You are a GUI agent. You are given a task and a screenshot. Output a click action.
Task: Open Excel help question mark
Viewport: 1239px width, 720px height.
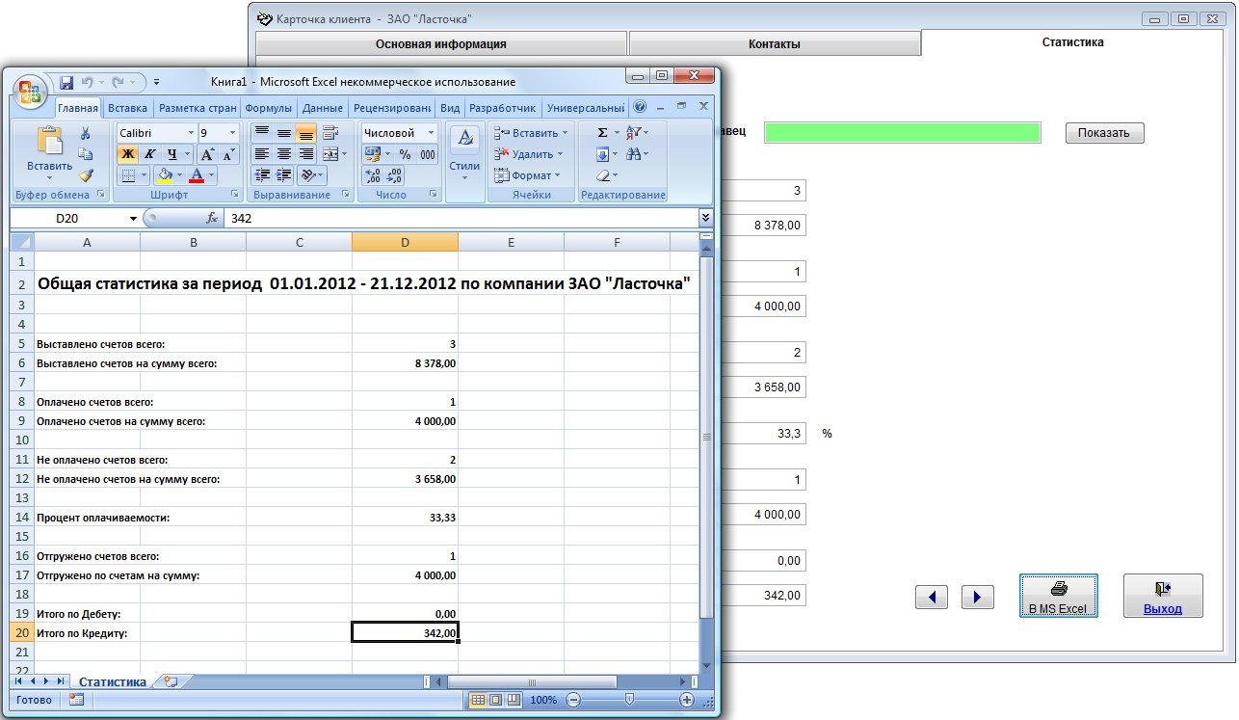point(640,108)
